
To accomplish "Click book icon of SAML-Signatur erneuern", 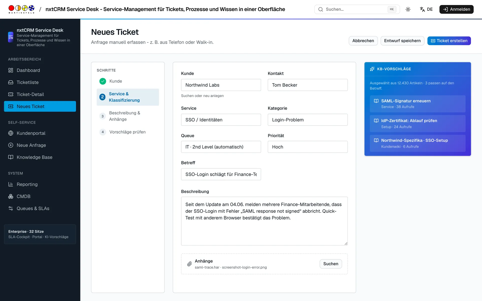I will 376,101.
